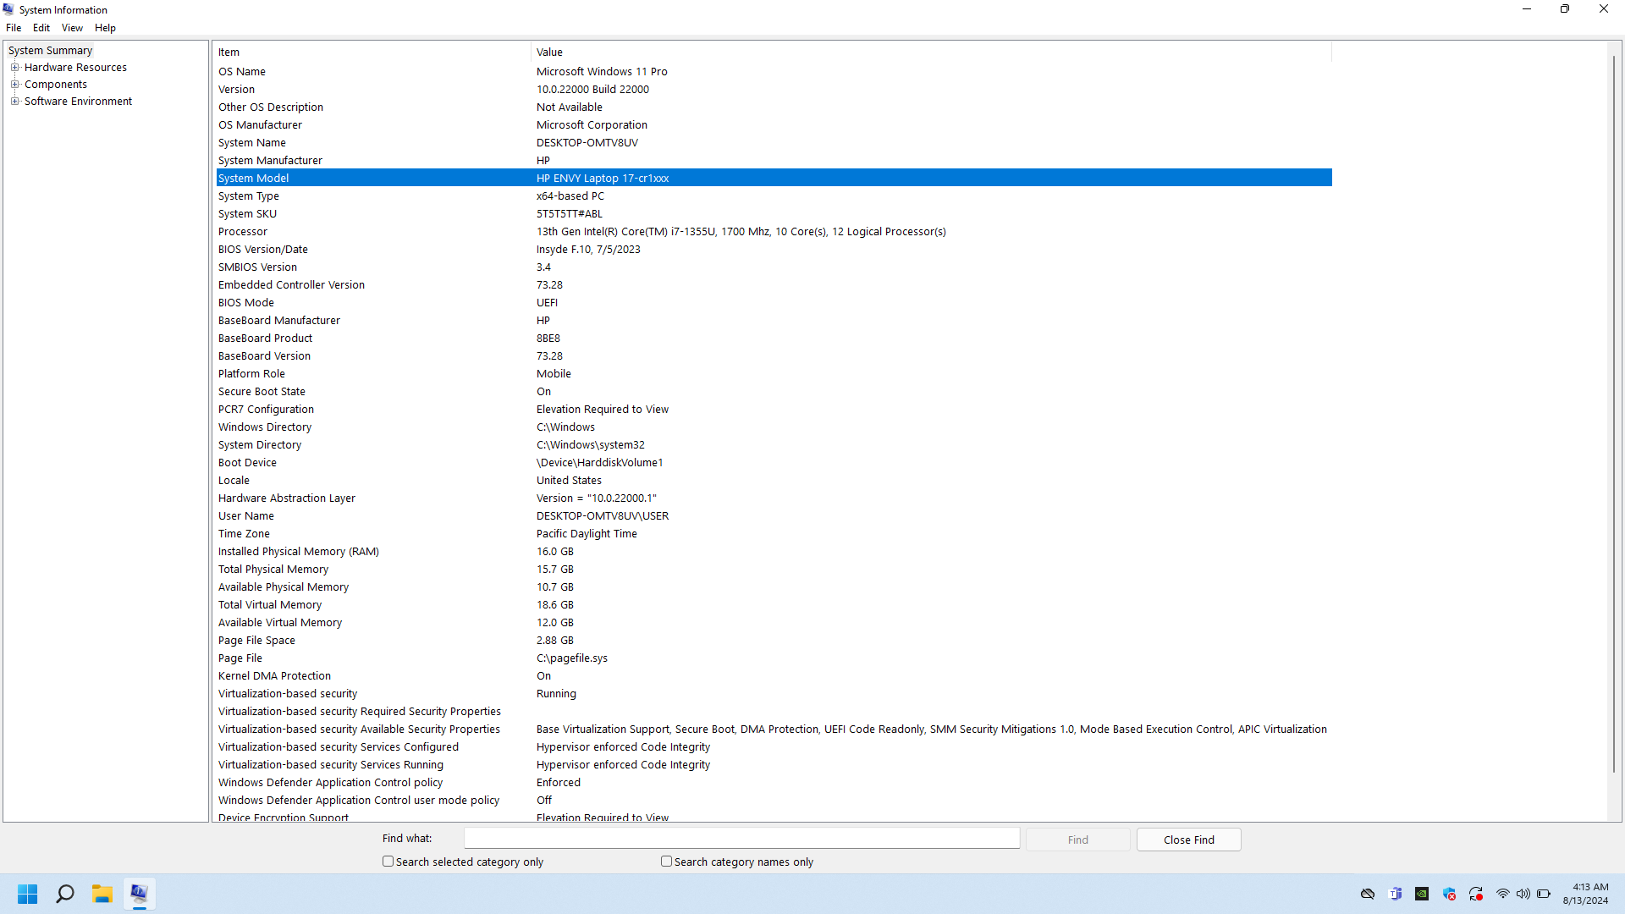Select Hardware Resources tree label

tap(75, 68)
